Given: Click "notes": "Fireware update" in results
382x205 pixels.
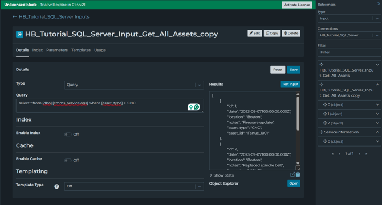Looking at the screenshot, I should pyautogui.click(x=251, y=122).
